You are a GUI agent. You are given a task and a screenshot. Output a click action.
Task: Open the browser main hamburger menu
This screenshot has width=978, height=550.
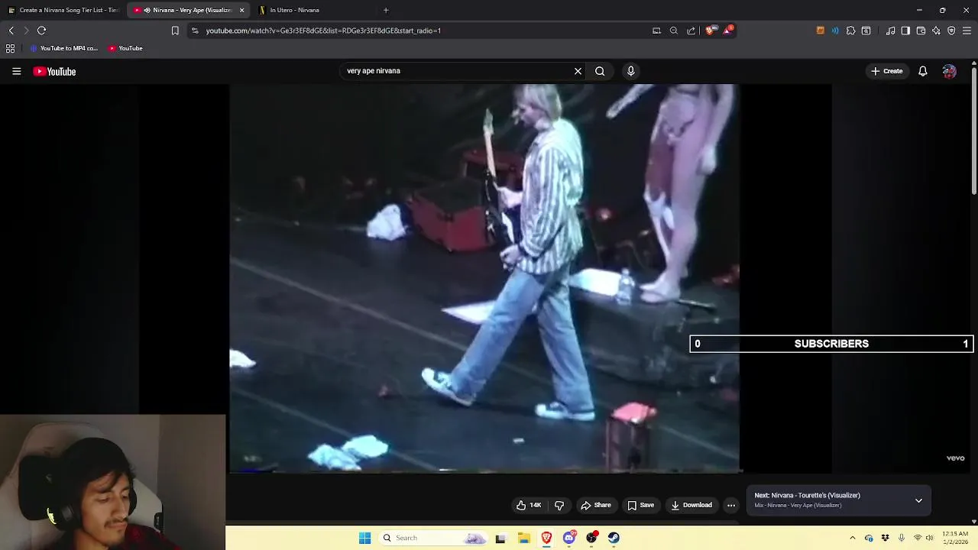point(967,31)
